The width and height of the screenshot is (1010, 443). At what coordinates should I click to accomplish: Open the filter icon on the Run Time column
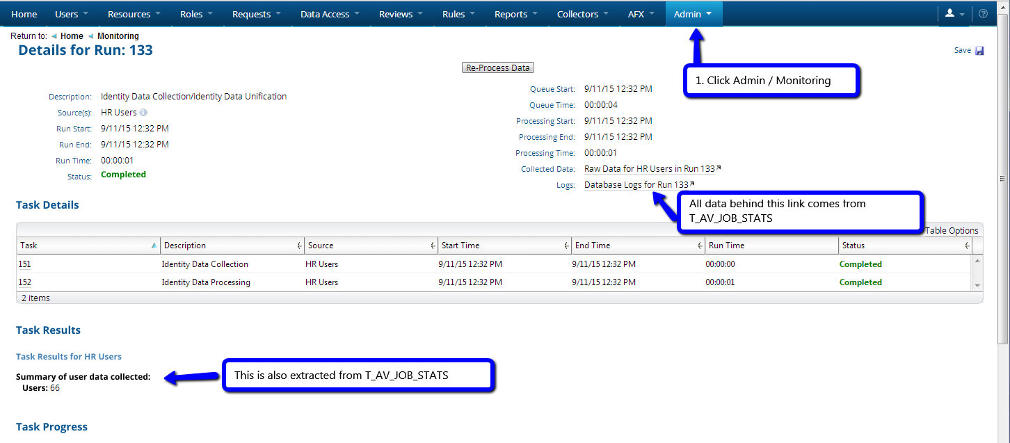pos(833,245)
